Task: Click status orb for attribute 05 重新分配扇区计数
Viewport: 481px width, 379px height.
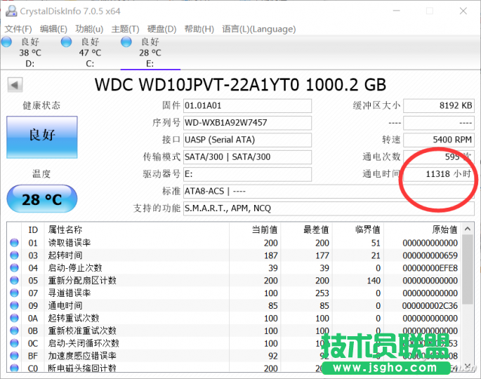Action: (x=15, y=281)
